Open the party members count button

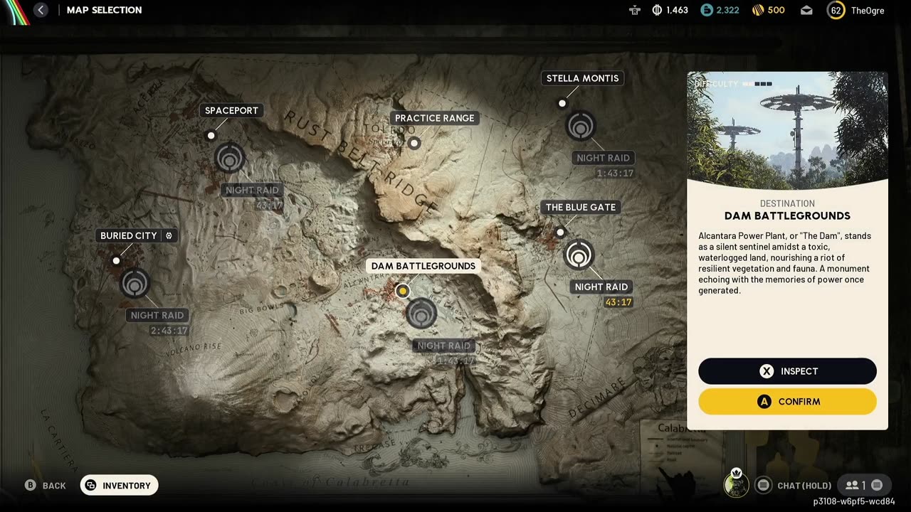coord(864,486)
